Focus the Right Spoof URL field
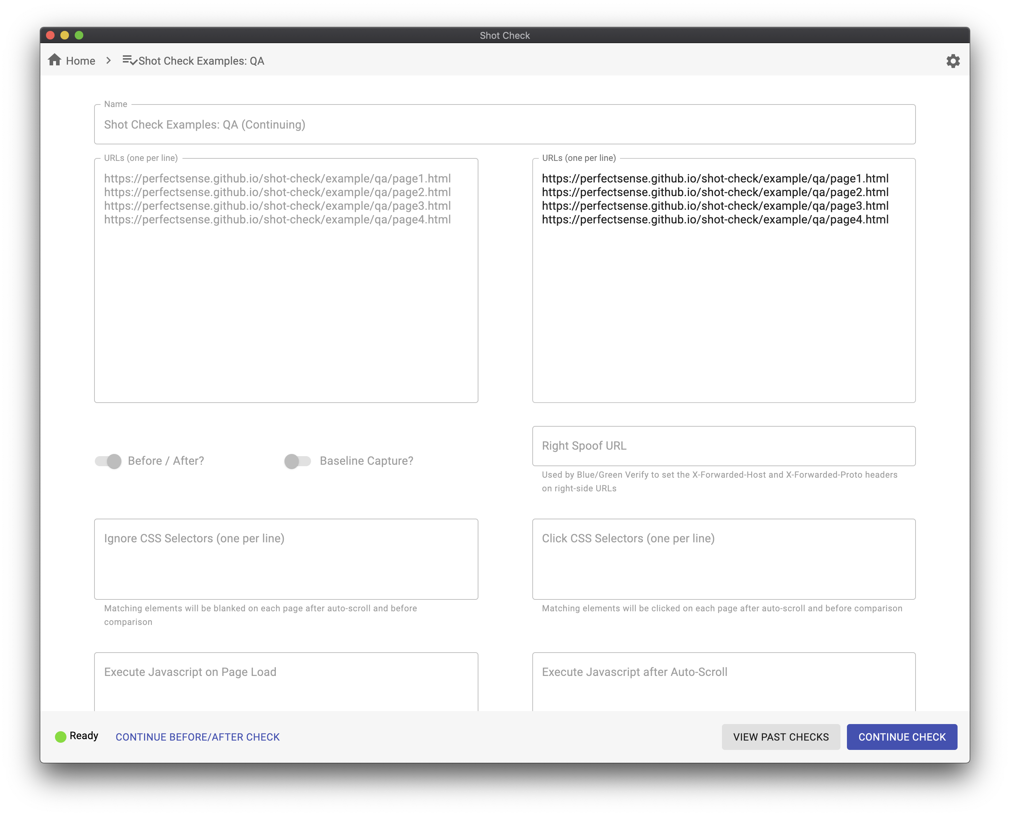This screenshot has width=1010, height=816. (x=723, y=446)
